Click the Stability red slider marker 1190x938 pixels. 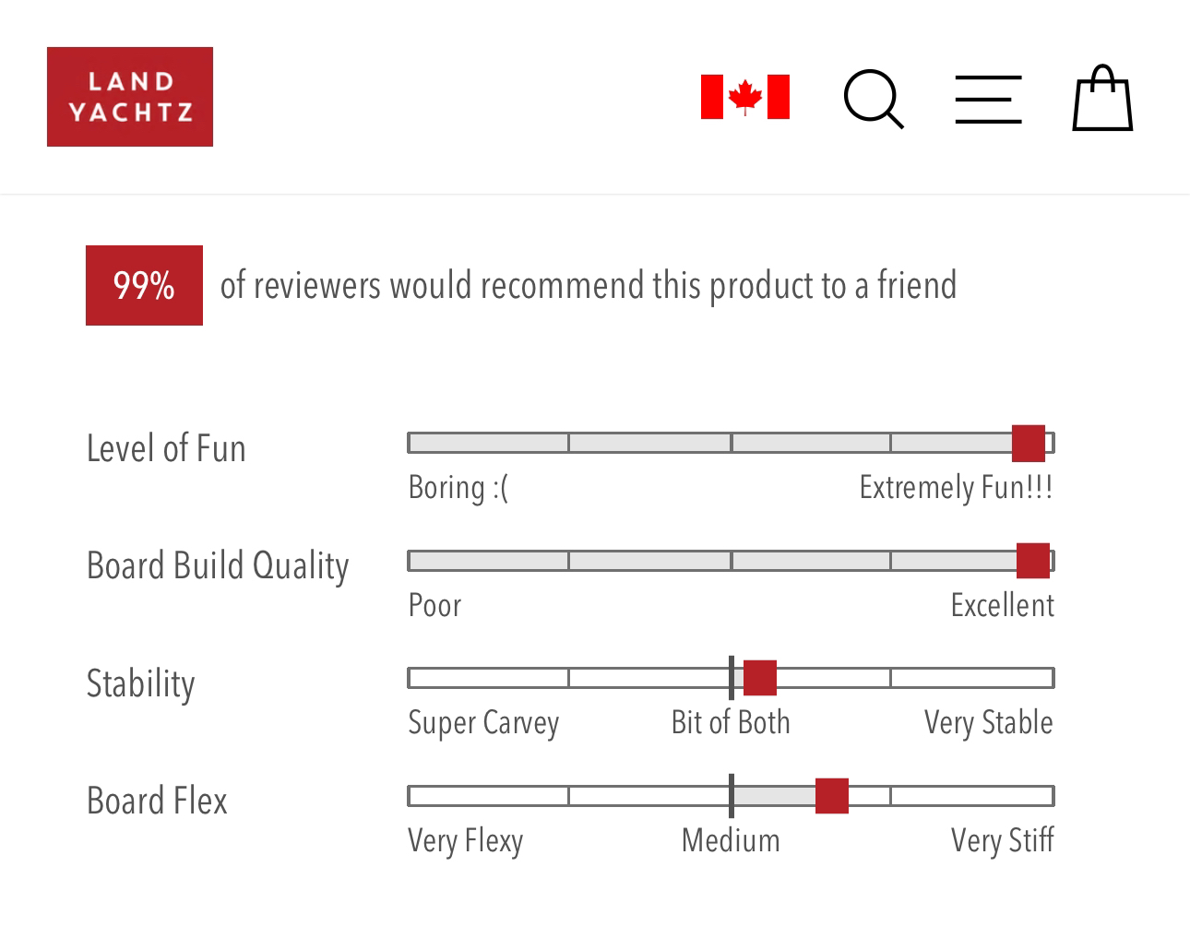click(x=760, y=678)
